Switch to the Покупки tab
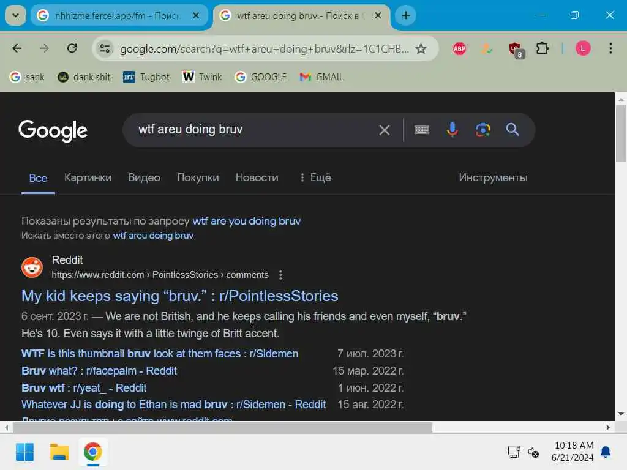 [198, 177]
